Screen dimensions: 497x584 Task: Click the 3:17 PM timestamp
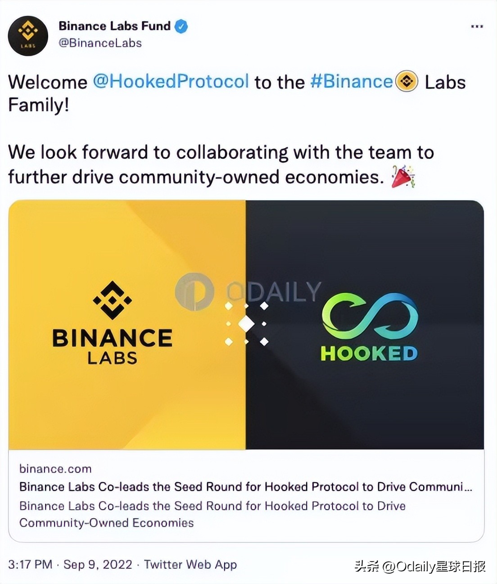click(30, 565)
